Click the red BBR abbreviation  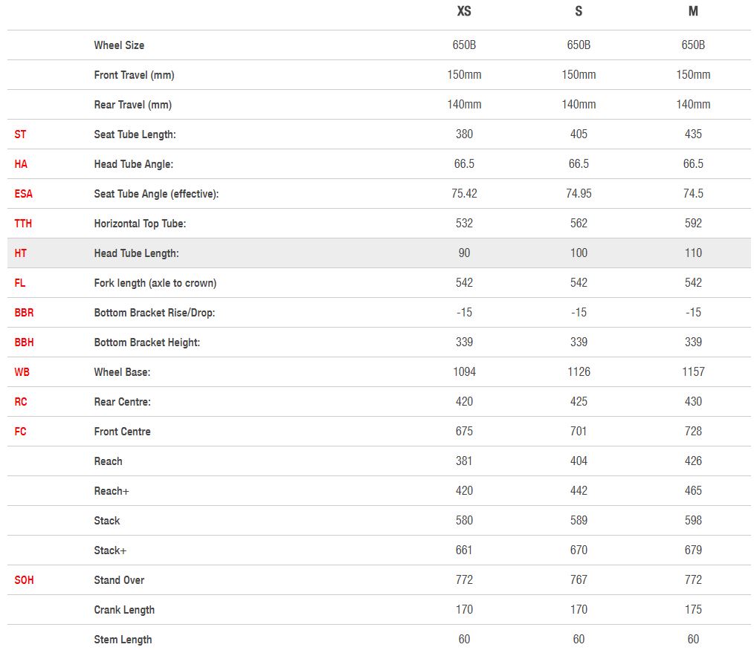click(24, 313)
